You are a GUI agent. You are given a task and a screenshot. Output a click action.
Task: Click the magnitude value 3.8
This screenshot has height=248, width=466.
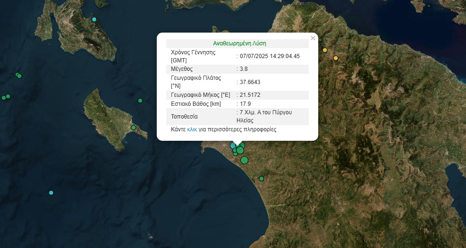[x=244, y=69]
